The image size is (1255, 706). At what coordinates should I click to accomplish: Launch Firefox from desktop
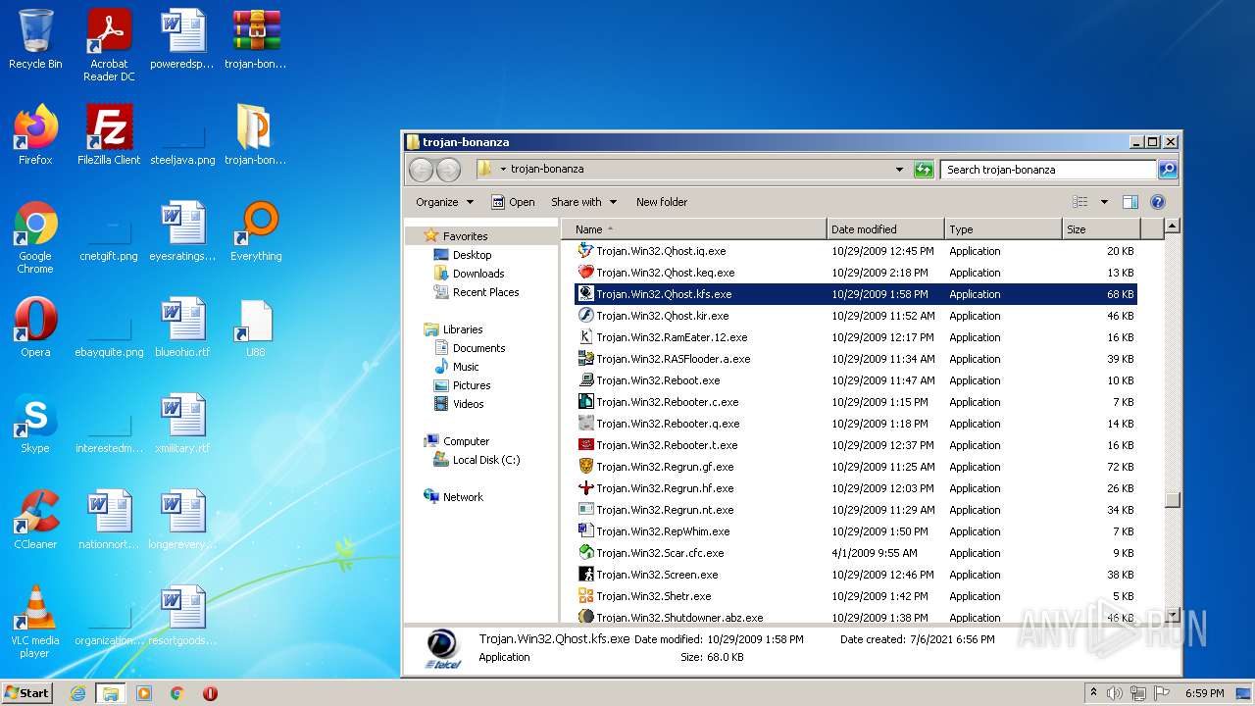35,135
